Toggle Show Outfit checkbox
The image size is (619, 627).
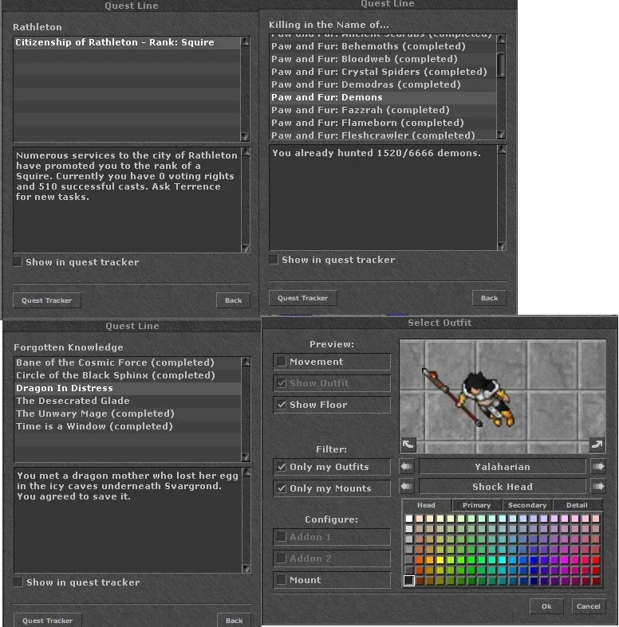282,383
